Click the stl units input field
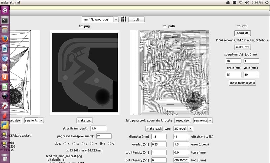This screenshot has height=163, width=270. pyautogui.click(x=98, y=128)
